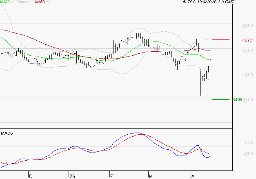Image resolution: width=256 pixels, height=179 pixels.
Task: Click the MA20 legend label
Action: tap(5, 2)
